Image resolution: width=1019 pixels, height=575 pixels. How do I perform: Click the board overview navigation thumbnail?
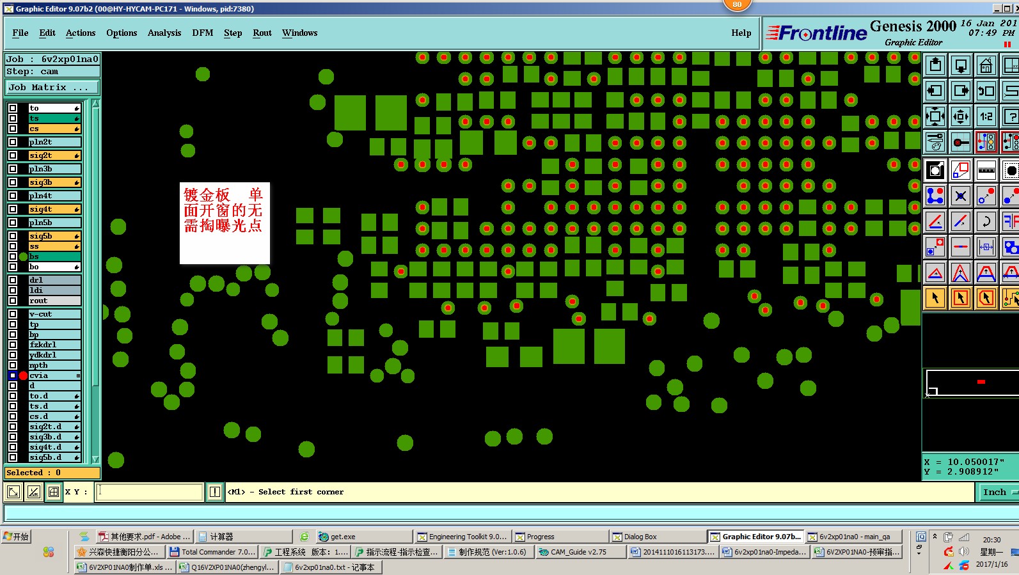pos(972,382)
